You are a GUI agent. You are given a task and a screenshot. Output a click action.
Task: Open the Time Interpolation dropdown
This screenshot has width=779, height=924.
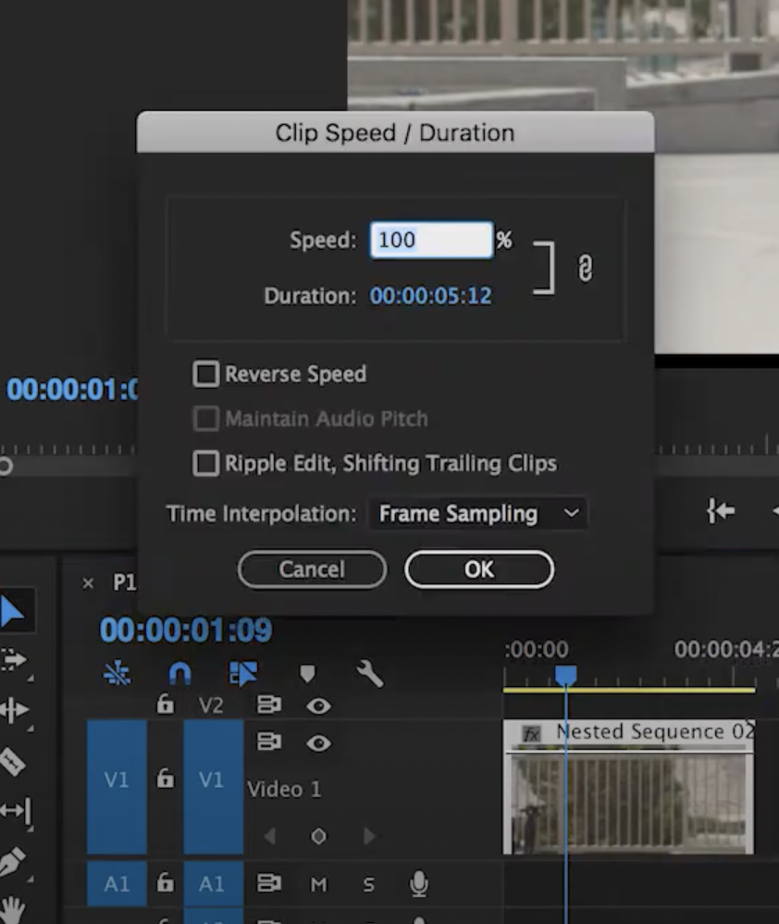477,513
